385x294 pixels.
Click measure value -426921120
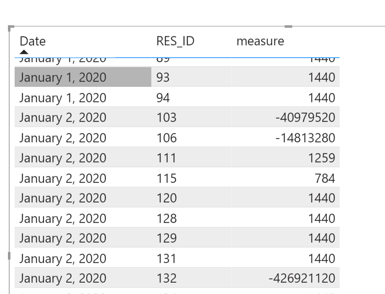[x=302, y=278]
